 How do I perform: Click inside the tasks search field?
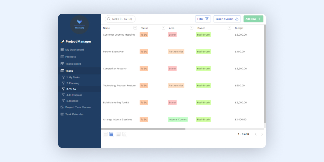tap(122, 19)
